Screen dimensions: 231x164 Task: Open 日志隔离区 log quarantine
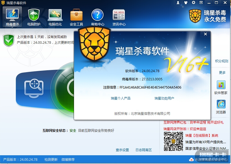click(144, 150)
